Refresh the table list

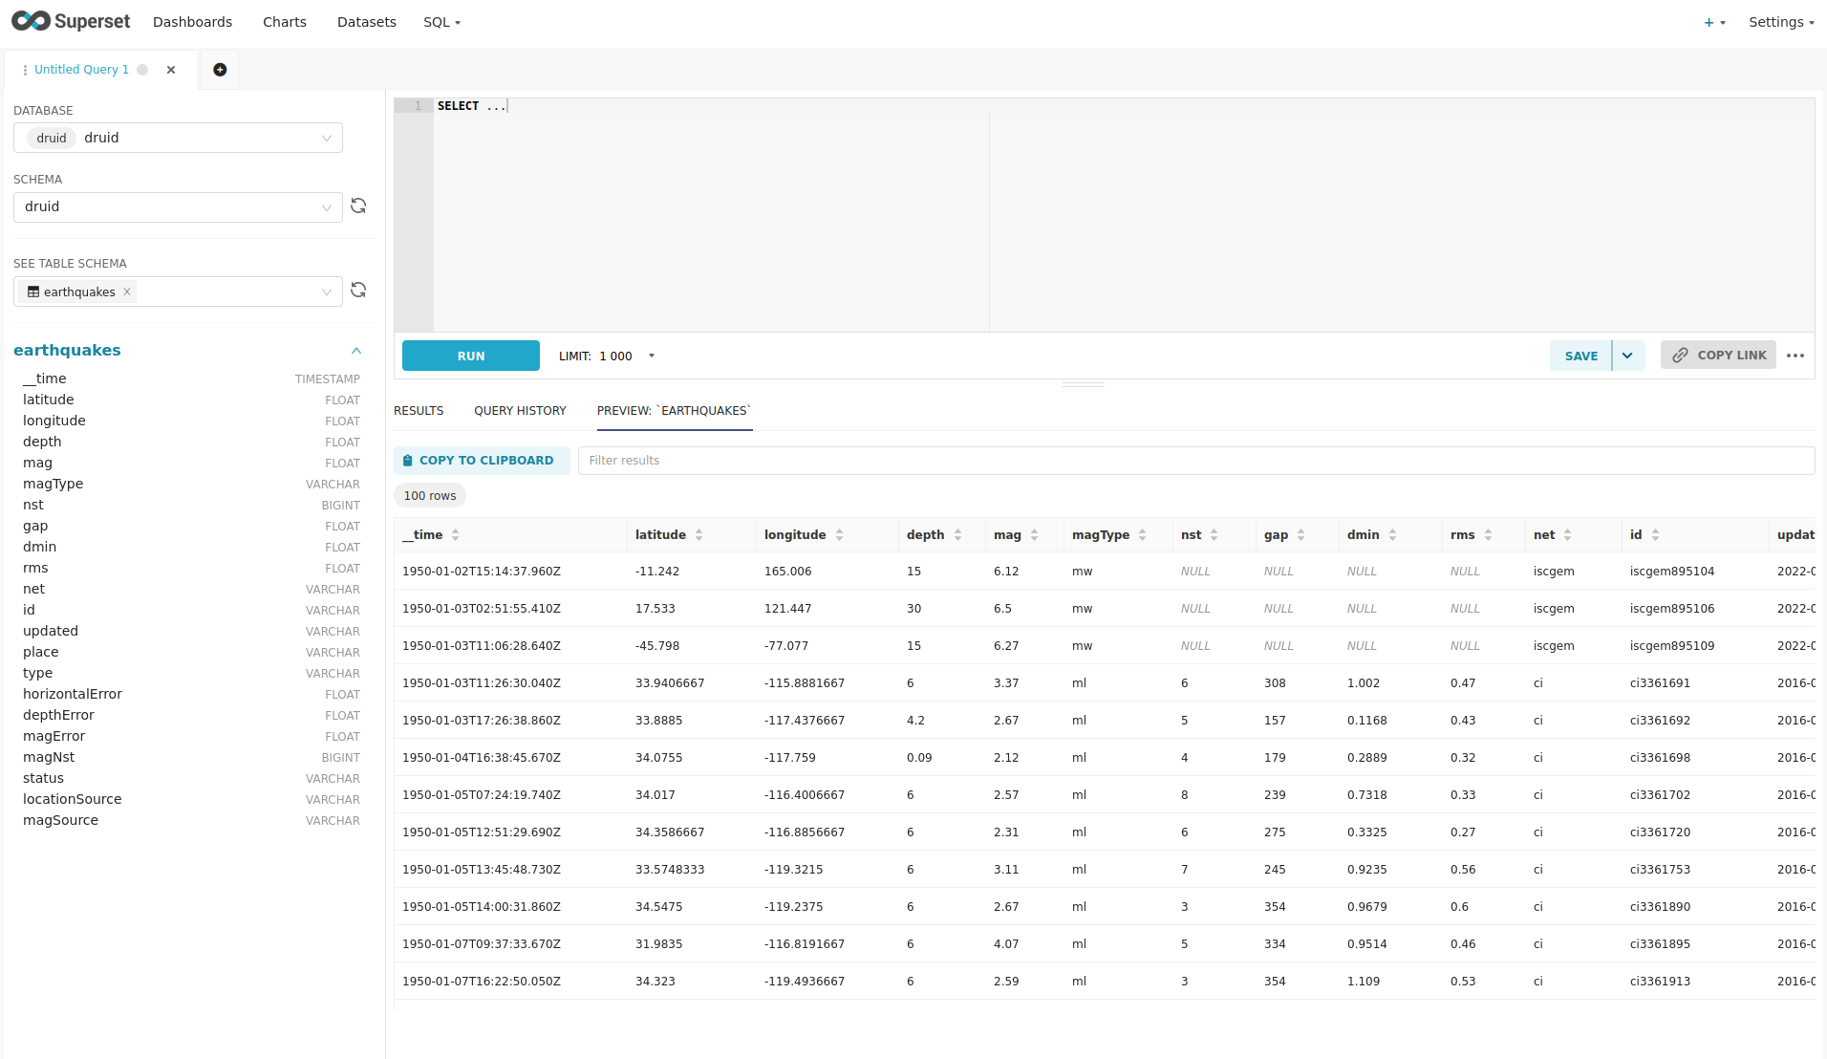tap(358, 291)
